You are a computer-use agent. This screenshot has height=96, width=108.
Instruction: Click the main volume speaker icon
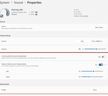click(80, 49)
